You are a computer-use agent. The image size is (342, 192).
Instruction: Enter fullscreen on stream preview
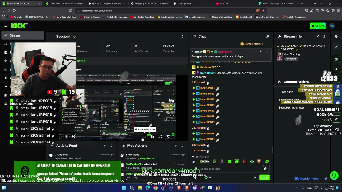[160, 137]
